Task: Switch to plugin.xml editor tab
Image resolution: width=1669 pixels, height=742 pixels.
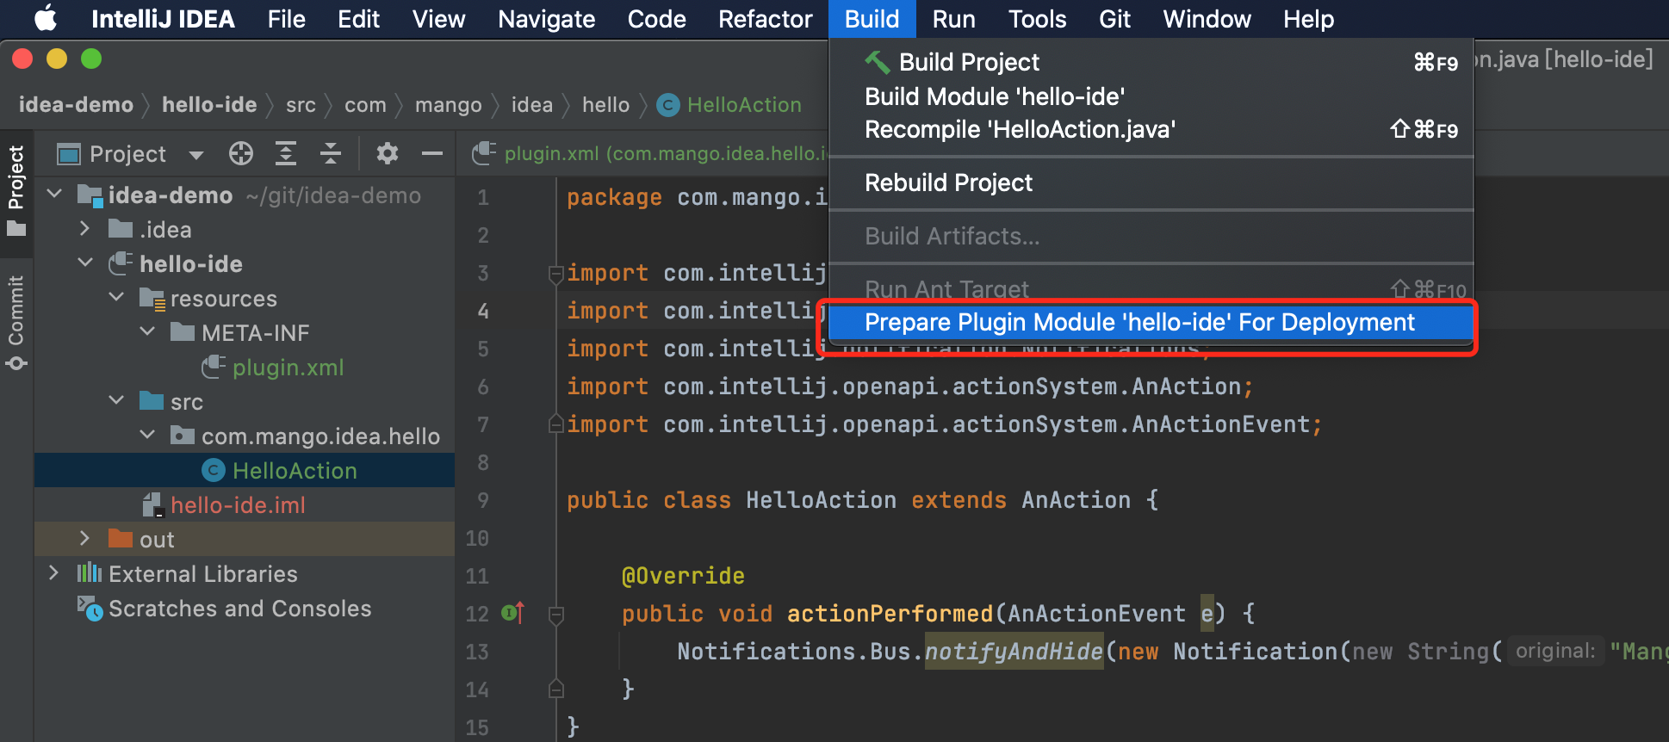Action: [x=650, y=154]
